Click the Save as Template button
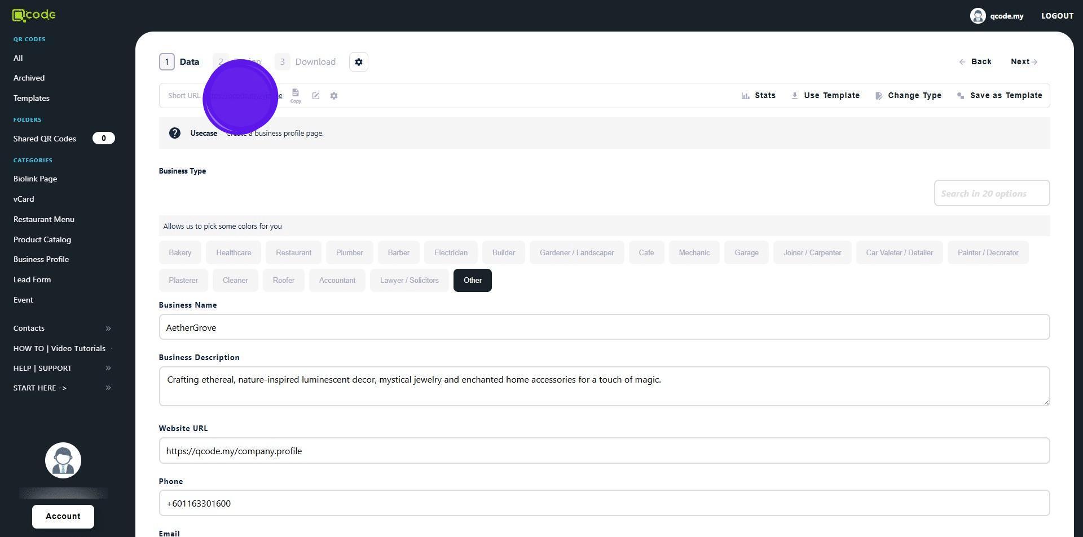The image size is (1083, 537). click(x=1000, y=95)
